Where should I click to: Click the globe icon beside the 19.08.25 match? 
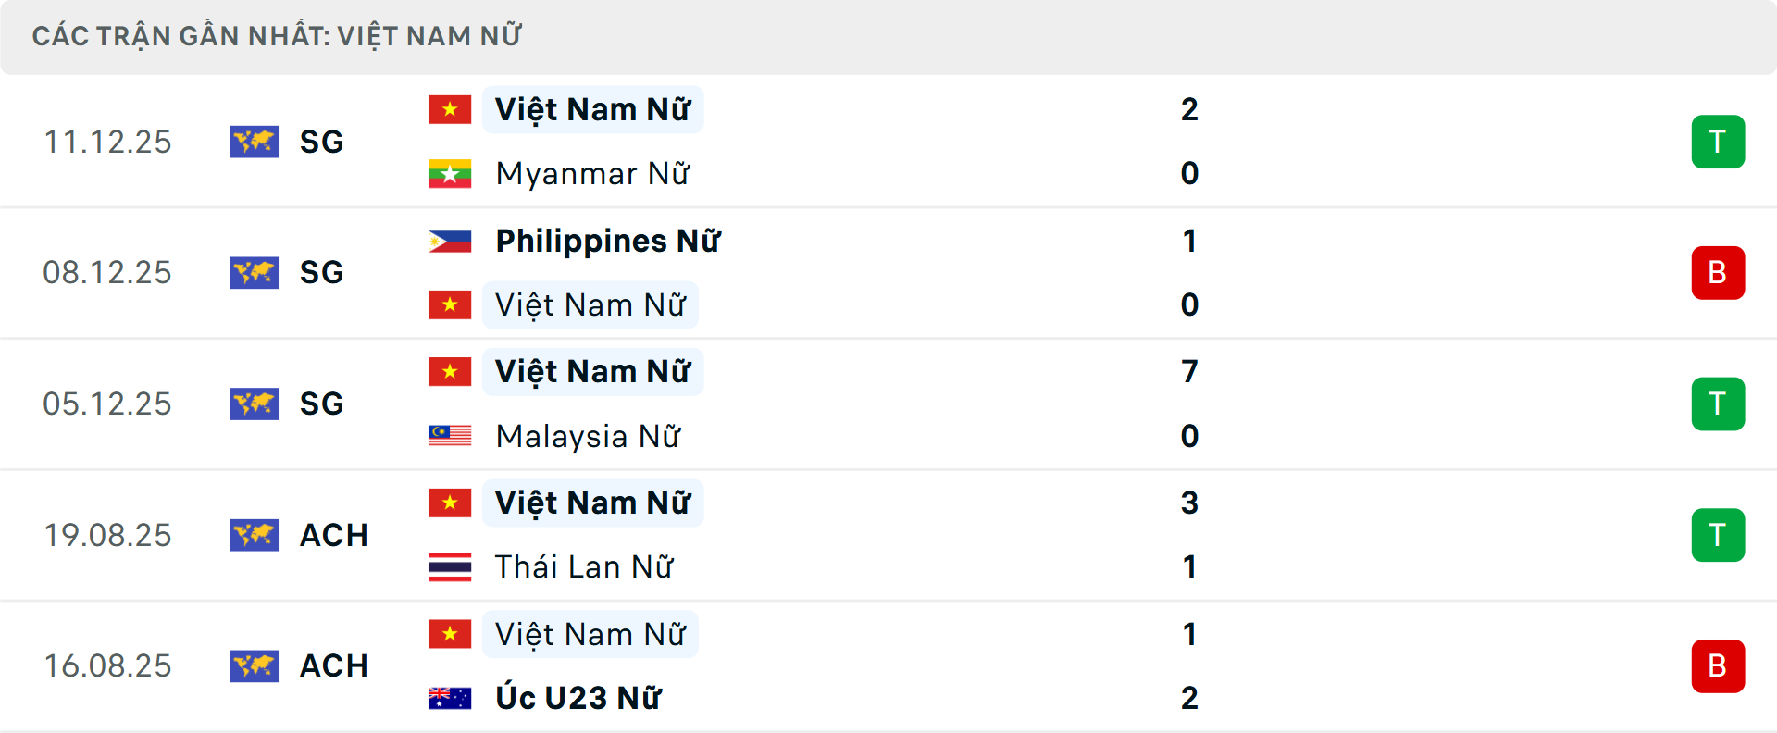[255, 535]
